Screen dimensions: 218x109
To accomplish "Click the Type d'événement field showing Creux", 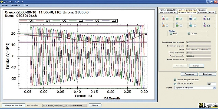I will point(198,53).
